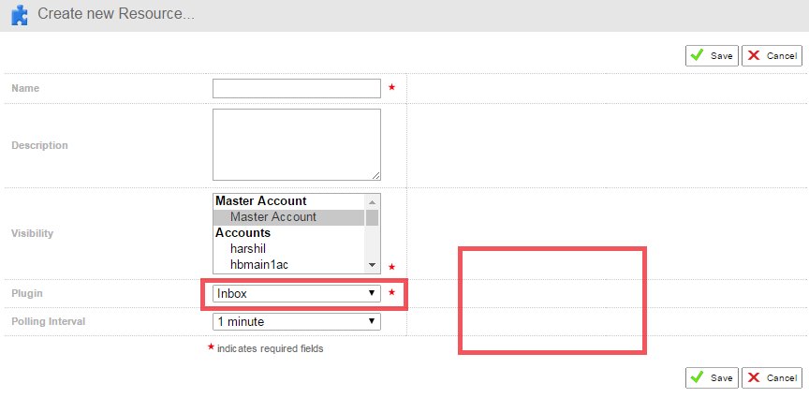Click the Visibility list scroll-up arrow
The width and height of the screenshot is (809, 398).
pyautogui.click(x=372, y=201)
